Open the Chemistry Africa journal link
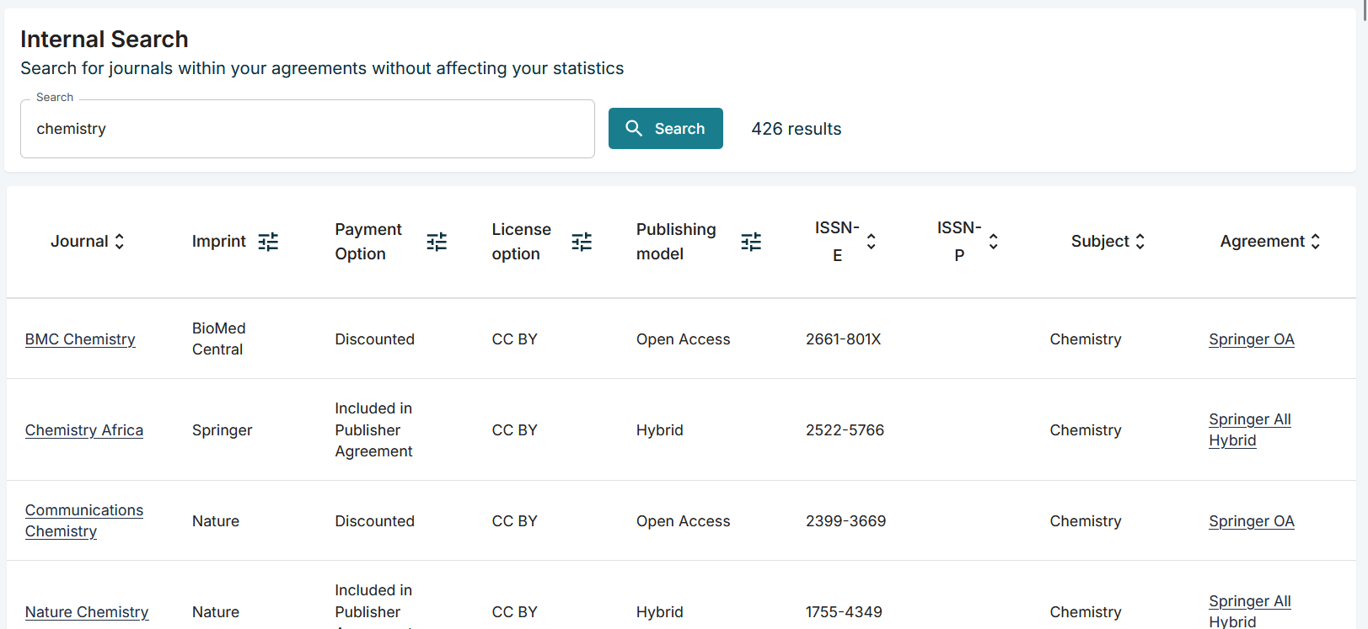1368x629 pixels. pyautogui.click(x=84, y=430)
